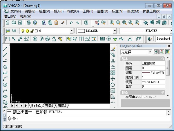The width and height of the screenshot is (174, 131).
Task: Click the Move tool with four arrows
Action: (x=113, y=79)
